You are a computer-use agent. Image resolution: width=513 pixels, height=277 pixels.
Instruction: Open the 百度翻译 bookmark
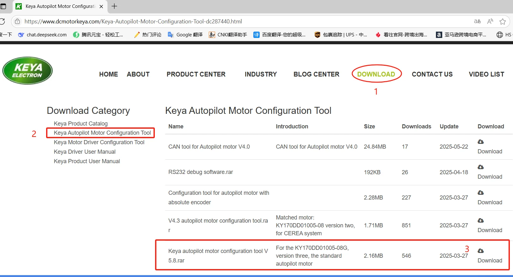tap(280, 35)
